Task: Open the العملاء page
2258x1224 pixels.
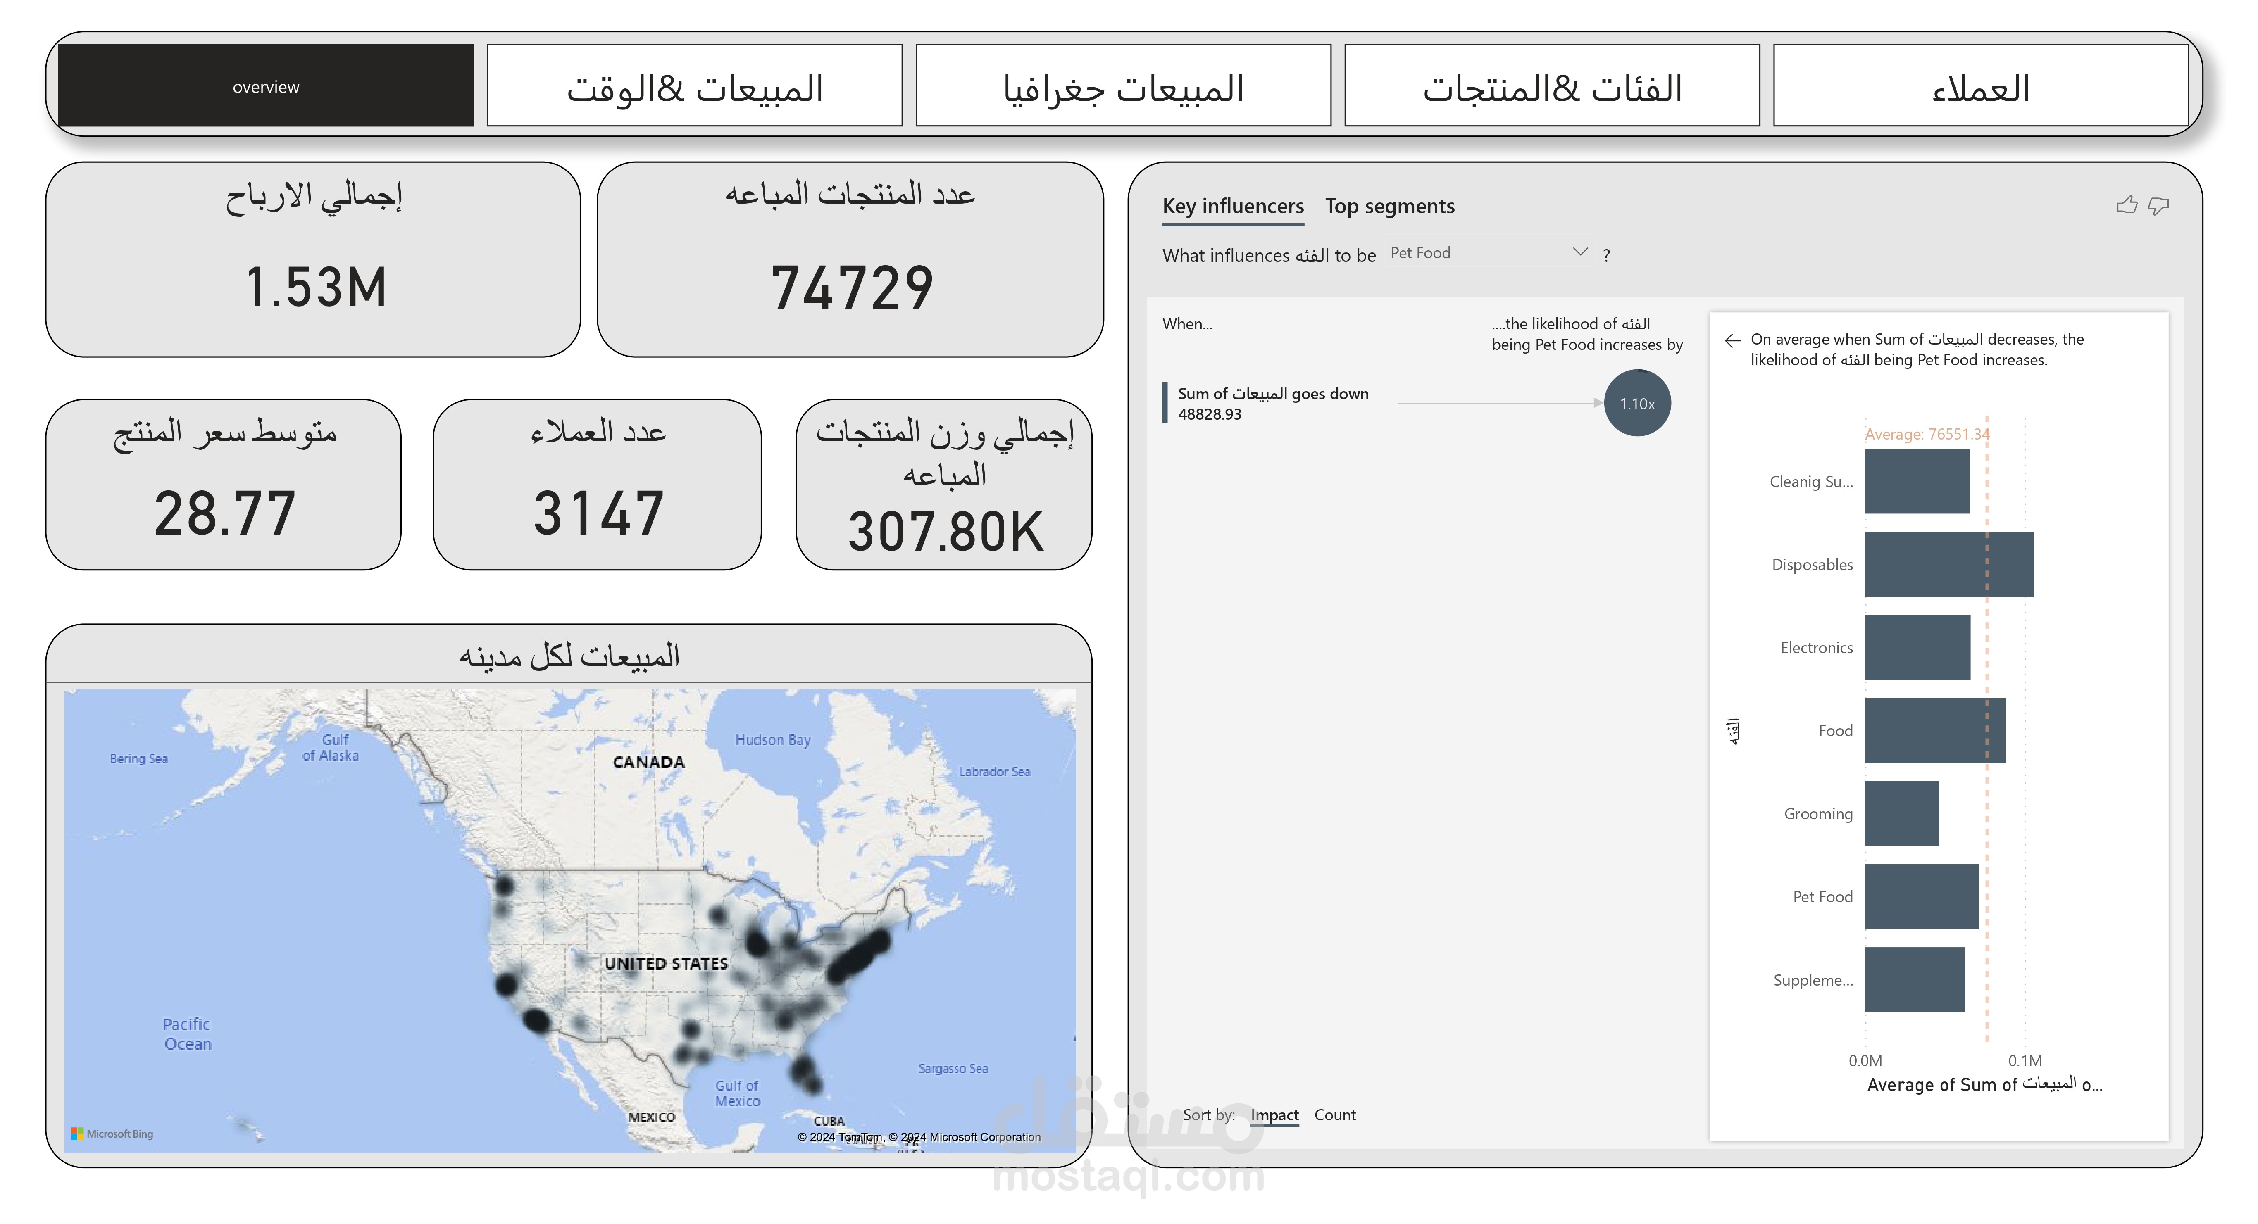Action: pos(1980,86)
